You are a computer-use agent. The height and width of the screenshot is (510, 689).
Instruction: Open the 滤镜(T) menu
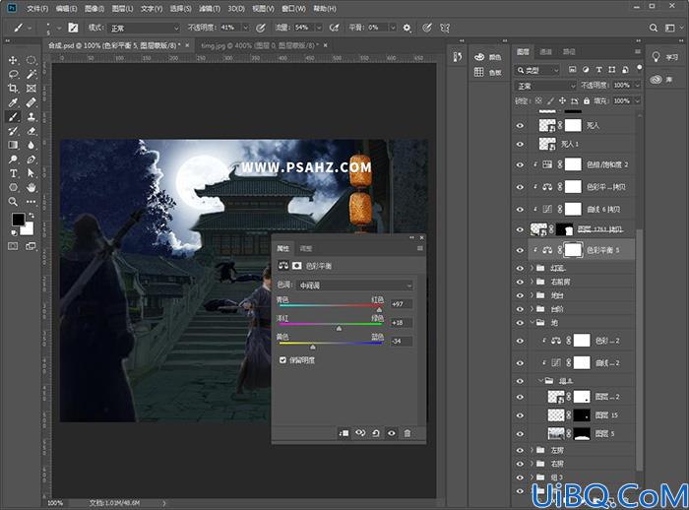click(x=210, y=8)
